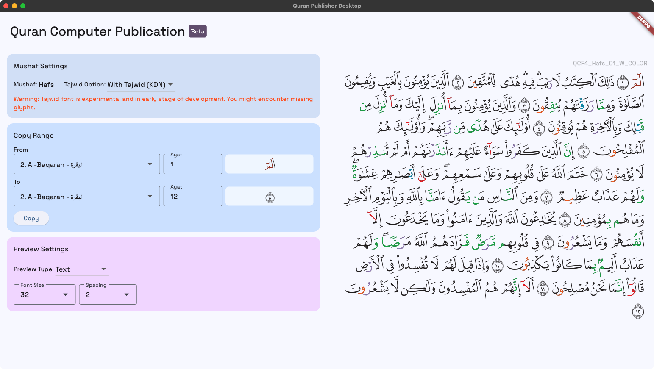The width and height of the screenshot is (654, 369).
Task: Open the Font Size 32 dropdown
Action: coord(44,294)
